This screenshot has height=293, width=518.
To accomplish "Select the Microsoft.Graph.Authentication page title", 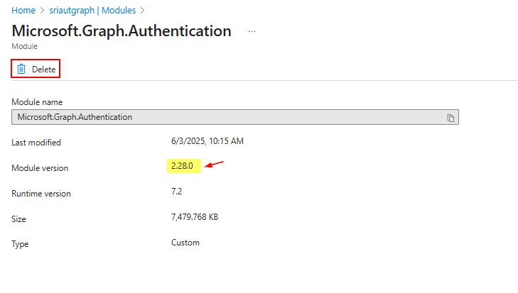I will [x=122, y=31].
